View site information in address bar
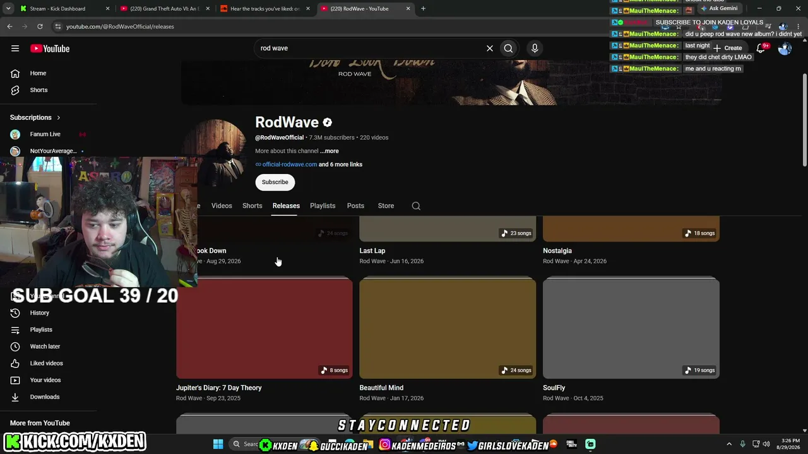808x454 pixels. click(57, 26)
